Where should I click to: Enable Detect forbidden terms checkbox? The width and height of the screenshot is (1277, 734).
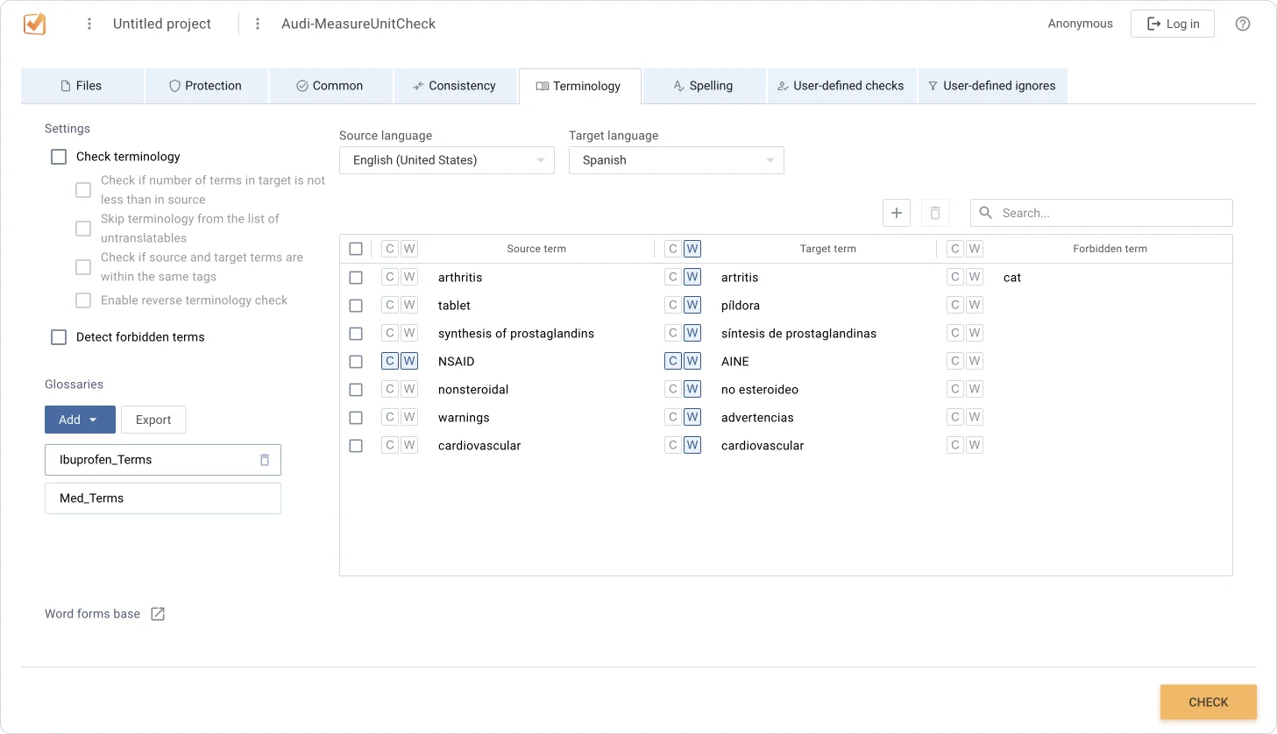(59, 337)
